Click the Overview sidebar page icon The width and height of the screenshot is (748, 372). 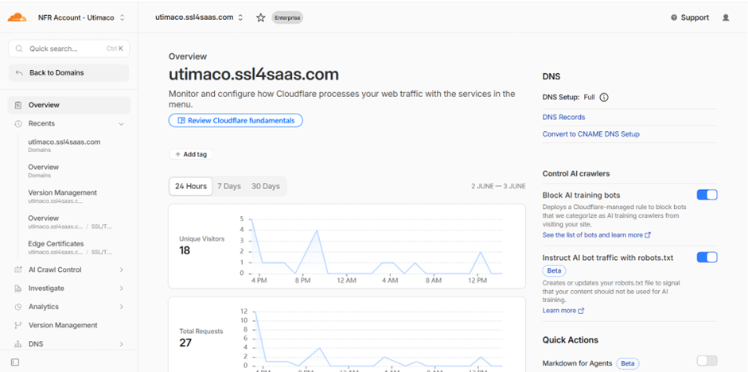point(18,105)
